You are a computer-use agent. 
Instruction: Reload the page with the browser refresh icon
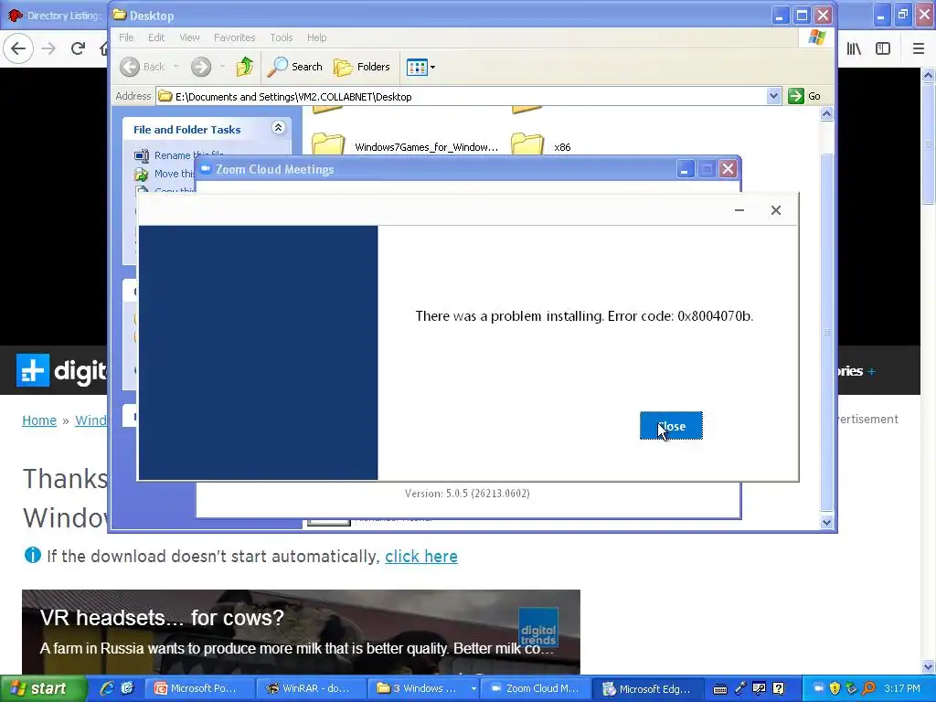tap(78, 48)
